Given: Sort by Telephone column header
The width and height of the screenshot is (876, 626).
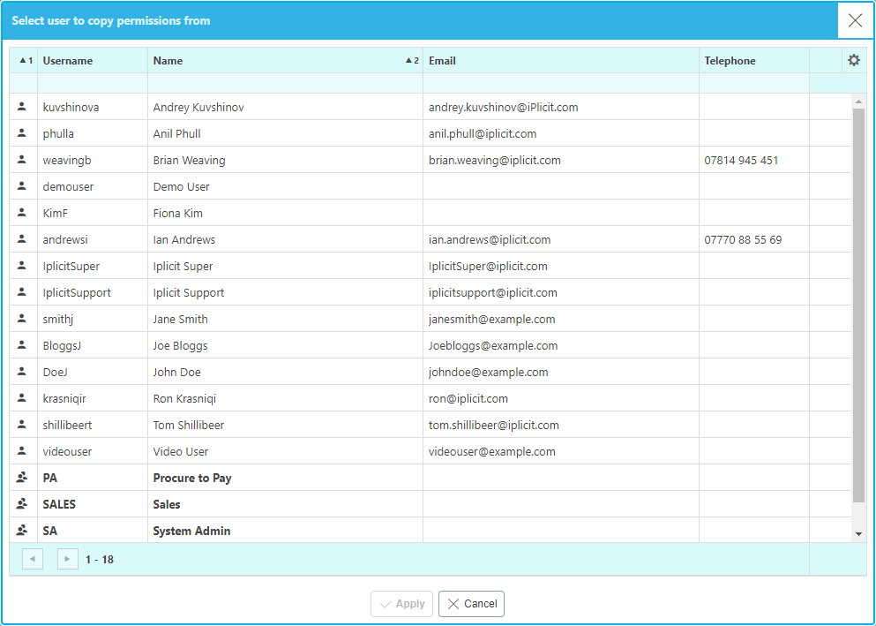Looking at the screenshot, I should pyautogui.click(x=753, y=60).
